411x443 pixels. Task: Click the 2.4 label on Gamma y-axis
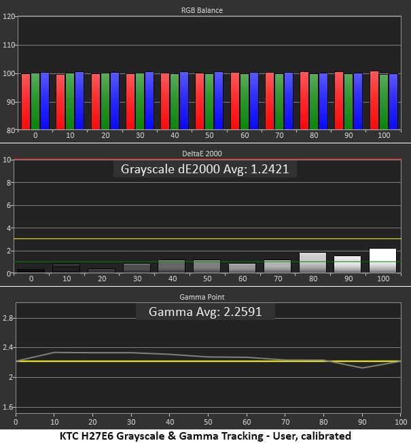(x=7, y=347)
